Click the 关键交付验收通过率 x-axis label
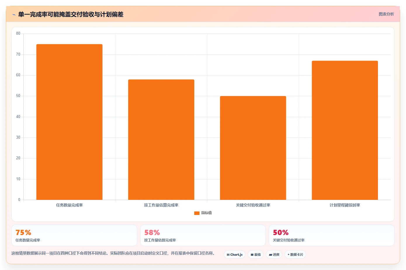The width and height of the screenshot is (406, 270). [x=253, y=205]
